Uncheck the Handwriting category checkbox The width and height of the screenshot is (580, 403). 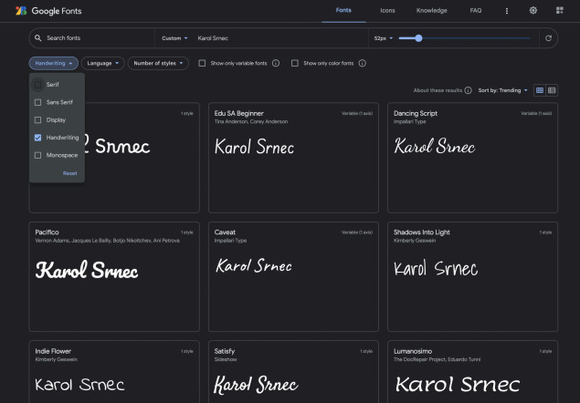[37, 137]
